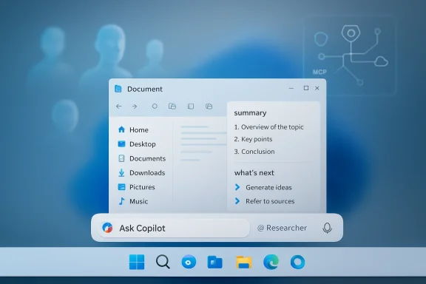Click the Music note icon
The width and height of the screenshot is (426, 284).
point(121,201)
